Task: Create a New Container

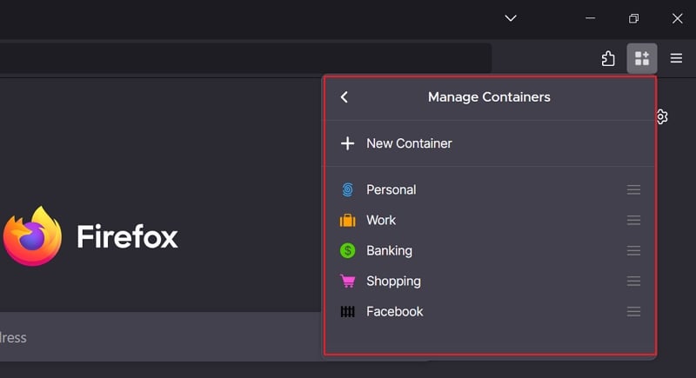Action: (x=490, y=143)
